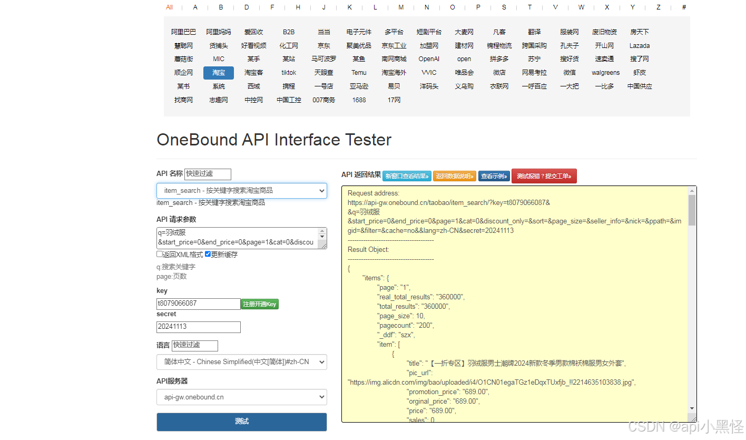Open the walgreens platform link
Viewport: 746px width, 440px height.
pyautogui.click(x=606, y=73)
